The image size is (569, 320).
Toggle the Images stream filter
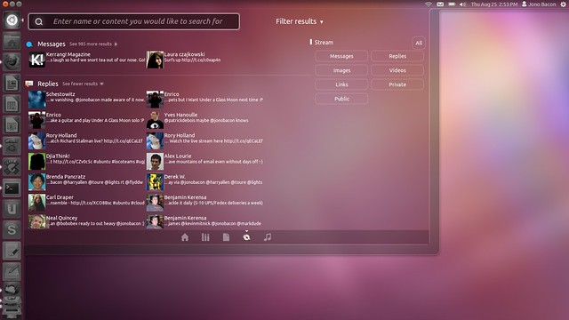(341, 70)
